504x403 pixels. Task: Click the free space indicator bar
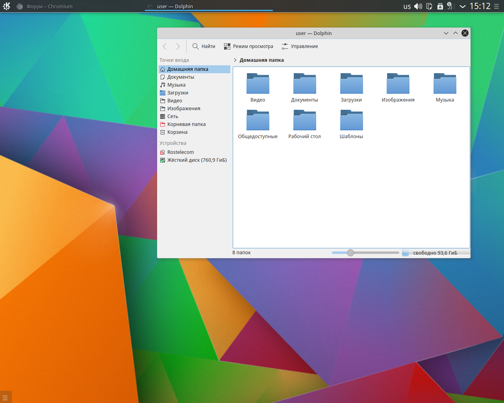[435, 253]
